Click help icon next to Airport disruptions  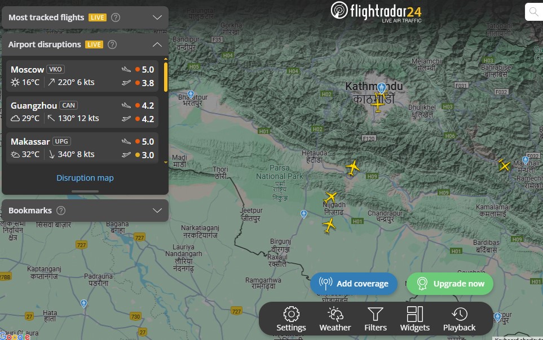tap(112, 44)
